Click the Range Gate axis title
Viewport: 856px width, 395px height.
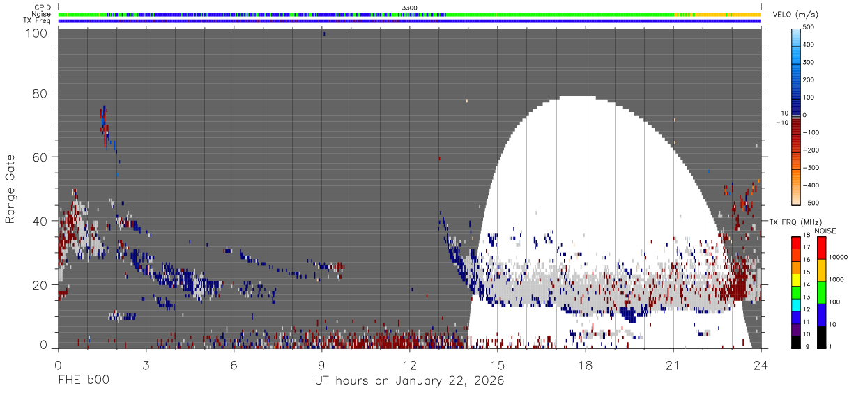[10, 190]
